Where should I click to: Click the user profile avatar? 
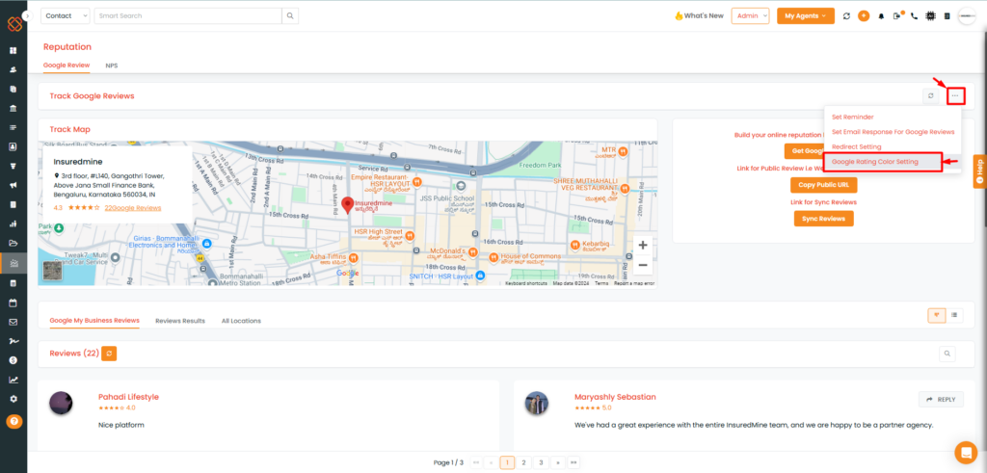966,16
